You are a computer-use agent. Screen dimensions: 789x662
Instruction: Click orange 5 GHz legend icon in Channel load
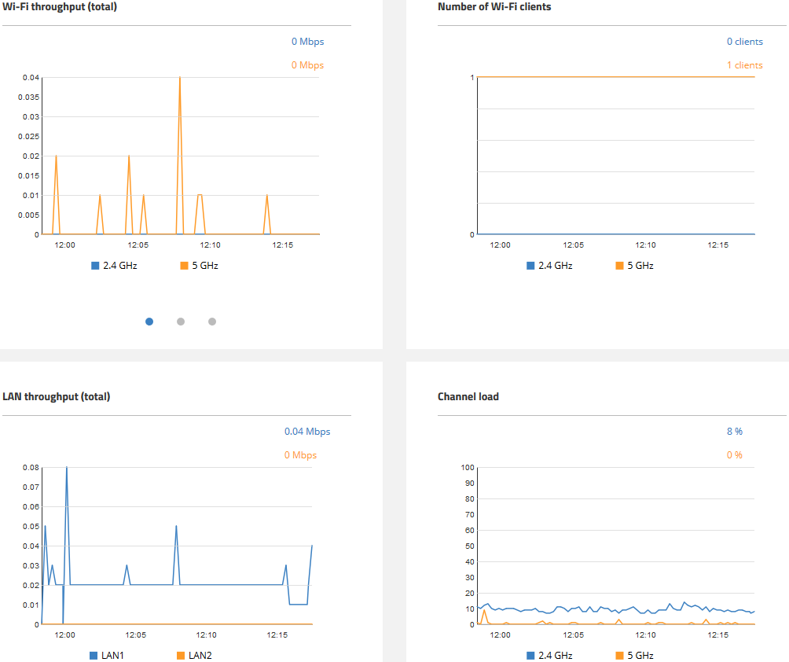(619, 655)
